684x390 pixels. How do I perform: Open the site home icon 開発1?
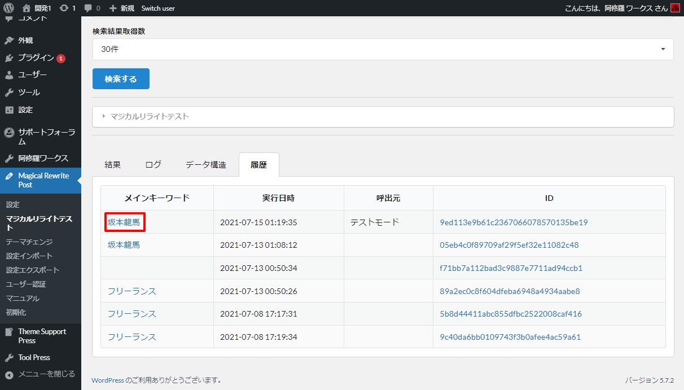[27, 8]
